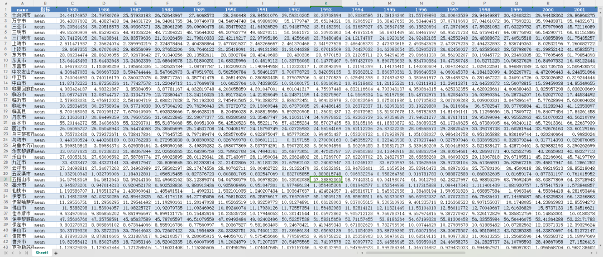Viewport: 603px width, 257px height.
Task: Jump to the last sheet tab
Action: coord(26,253)
